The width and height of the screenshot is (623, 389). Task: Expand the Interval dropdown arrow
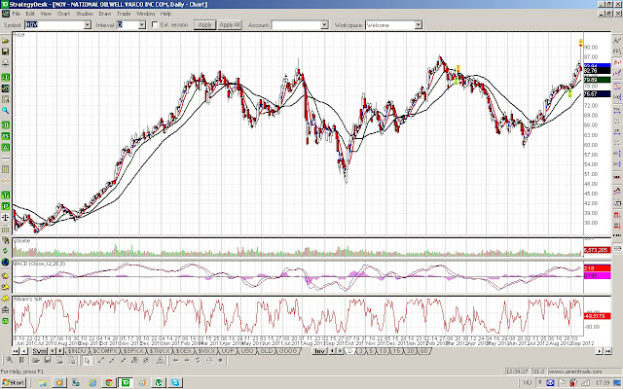click(142, 24)
